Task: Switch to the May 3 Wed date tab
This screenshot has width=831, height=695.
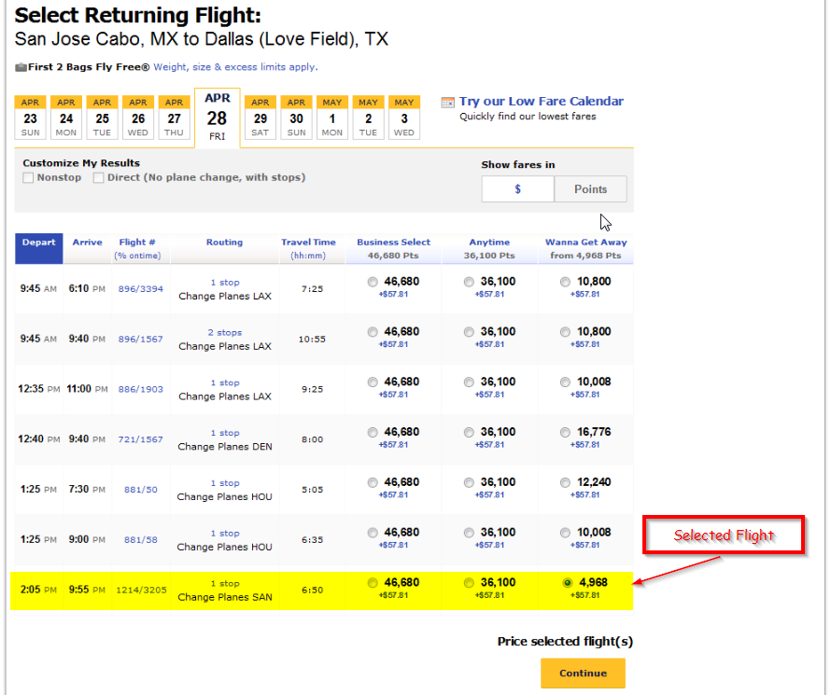Action: pyautogui.click(x=404, y=117)
